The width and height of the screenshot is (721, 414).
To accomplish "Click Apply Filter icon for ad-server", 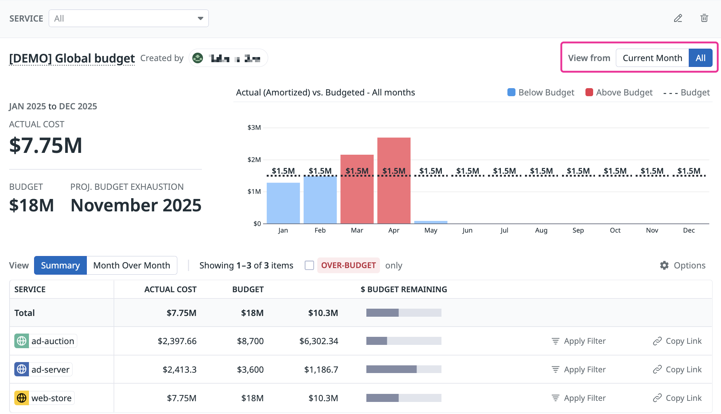I will (x=555, y=369).
